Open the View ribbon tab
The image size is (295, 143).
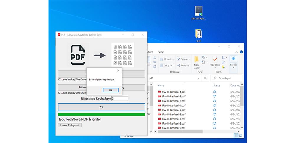(x=161, y=52)
